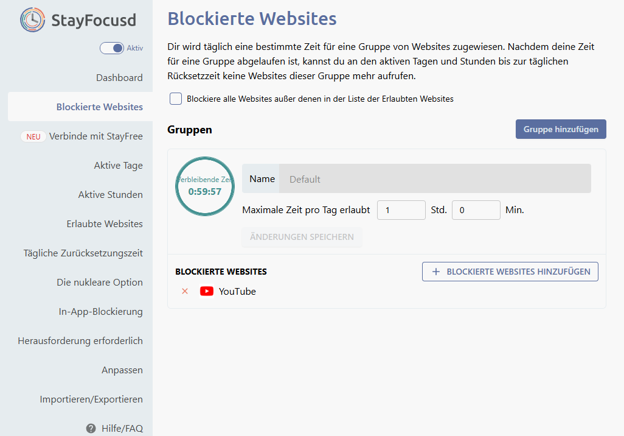Open Die nukleare Option
Viewport: 624px width, 436px height.
pos(100,282)
